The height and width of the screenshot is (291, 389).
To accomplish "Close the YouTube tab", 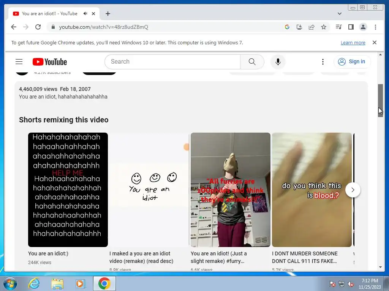I will click(93, 14).
